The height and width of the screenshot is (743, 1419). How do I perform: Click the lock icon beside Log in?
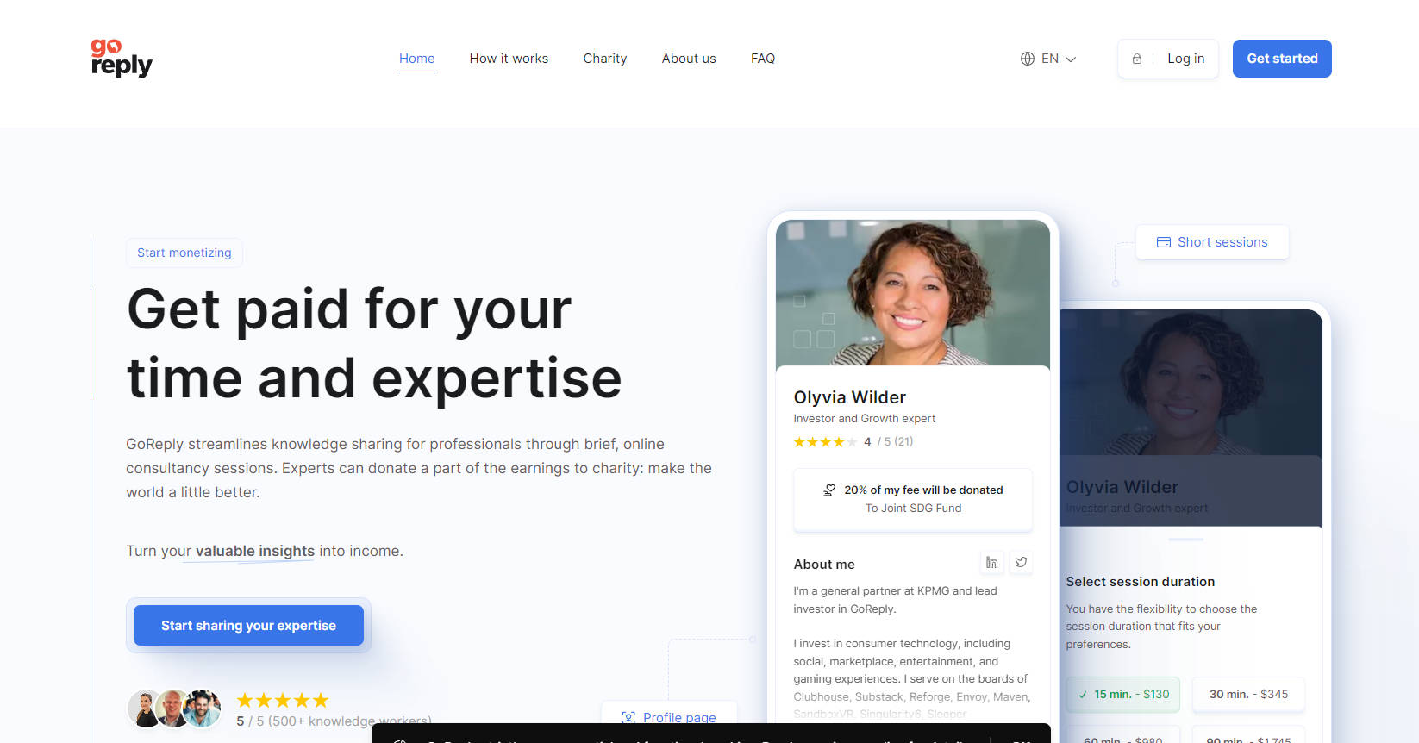1136,59
